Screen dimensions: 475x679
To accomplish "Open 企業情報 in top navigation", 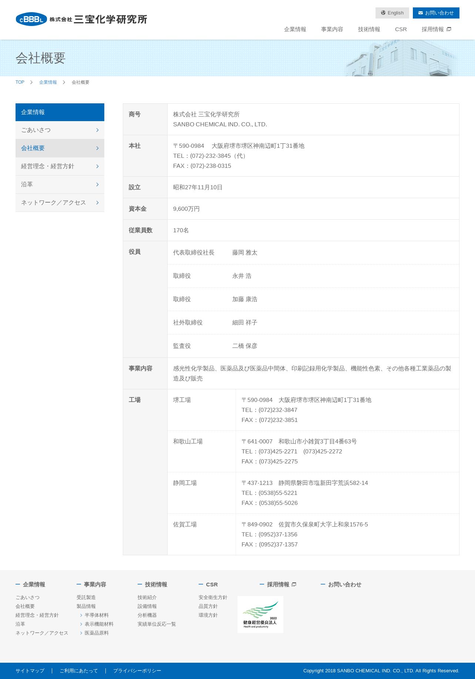I will (x=295, y=29).
